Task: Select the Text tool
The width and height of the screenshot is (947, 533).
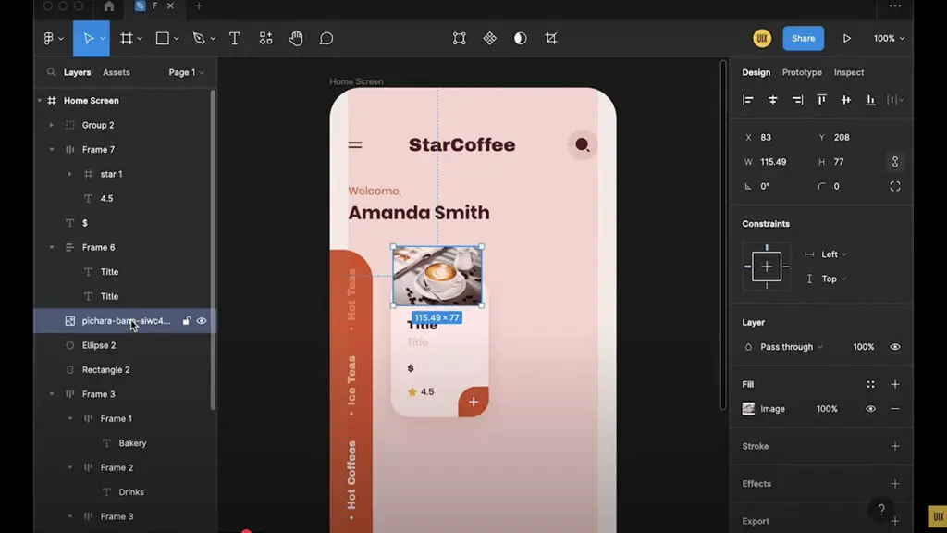Action: (x=234, y=38)
